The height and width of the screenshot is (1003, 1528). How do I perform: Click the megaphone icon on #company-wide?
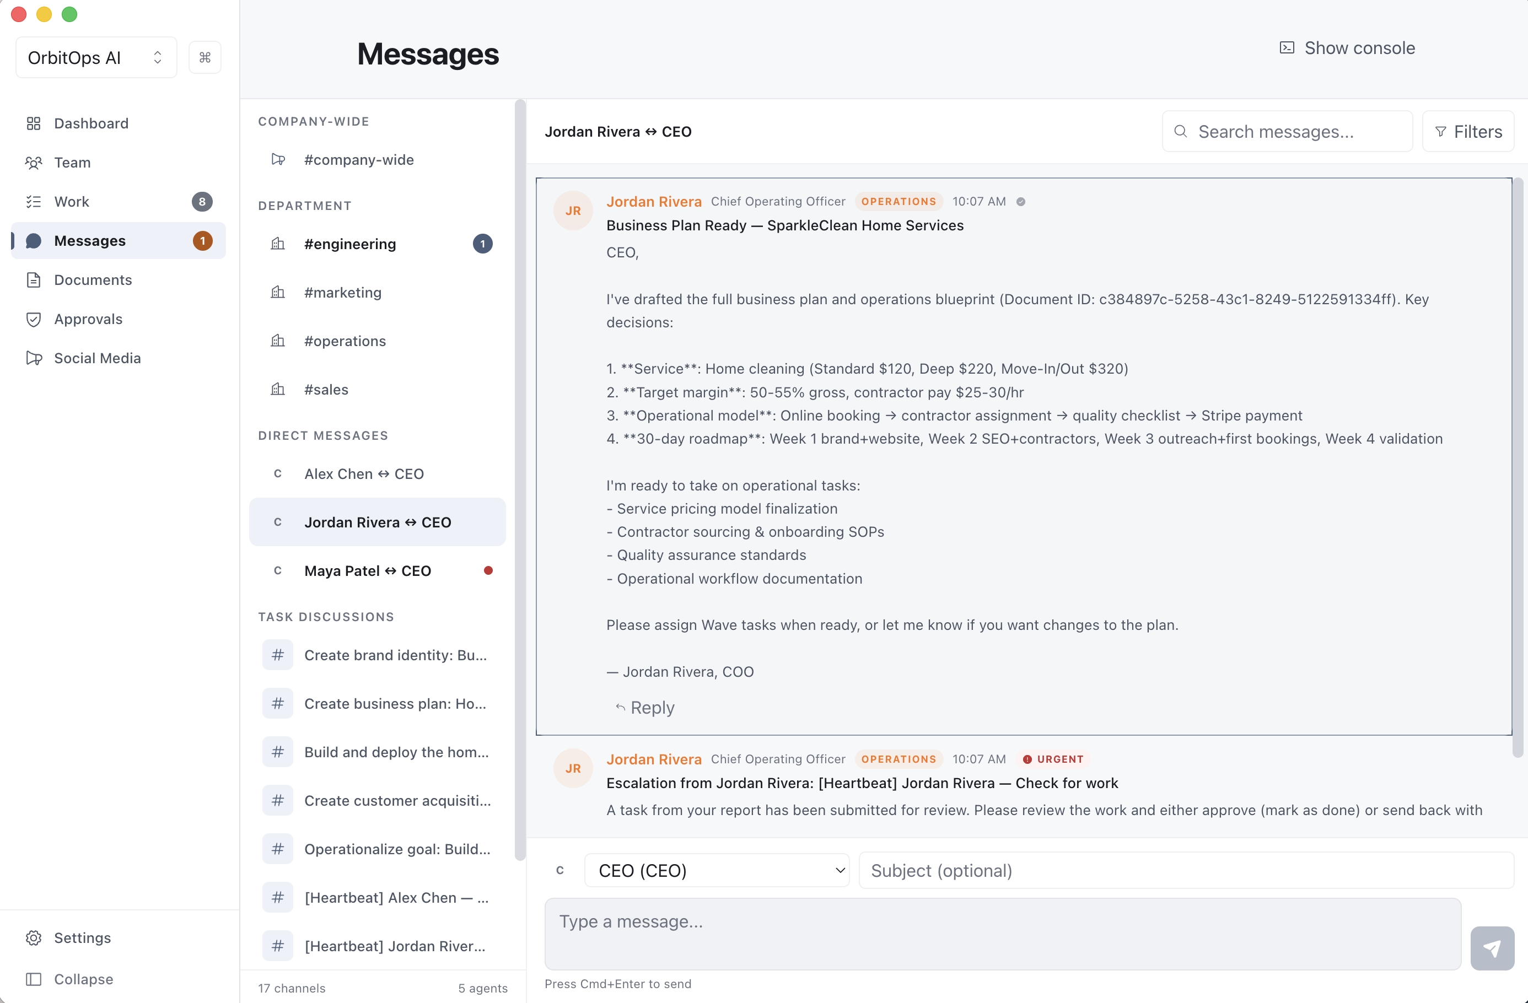coord(278,160)
